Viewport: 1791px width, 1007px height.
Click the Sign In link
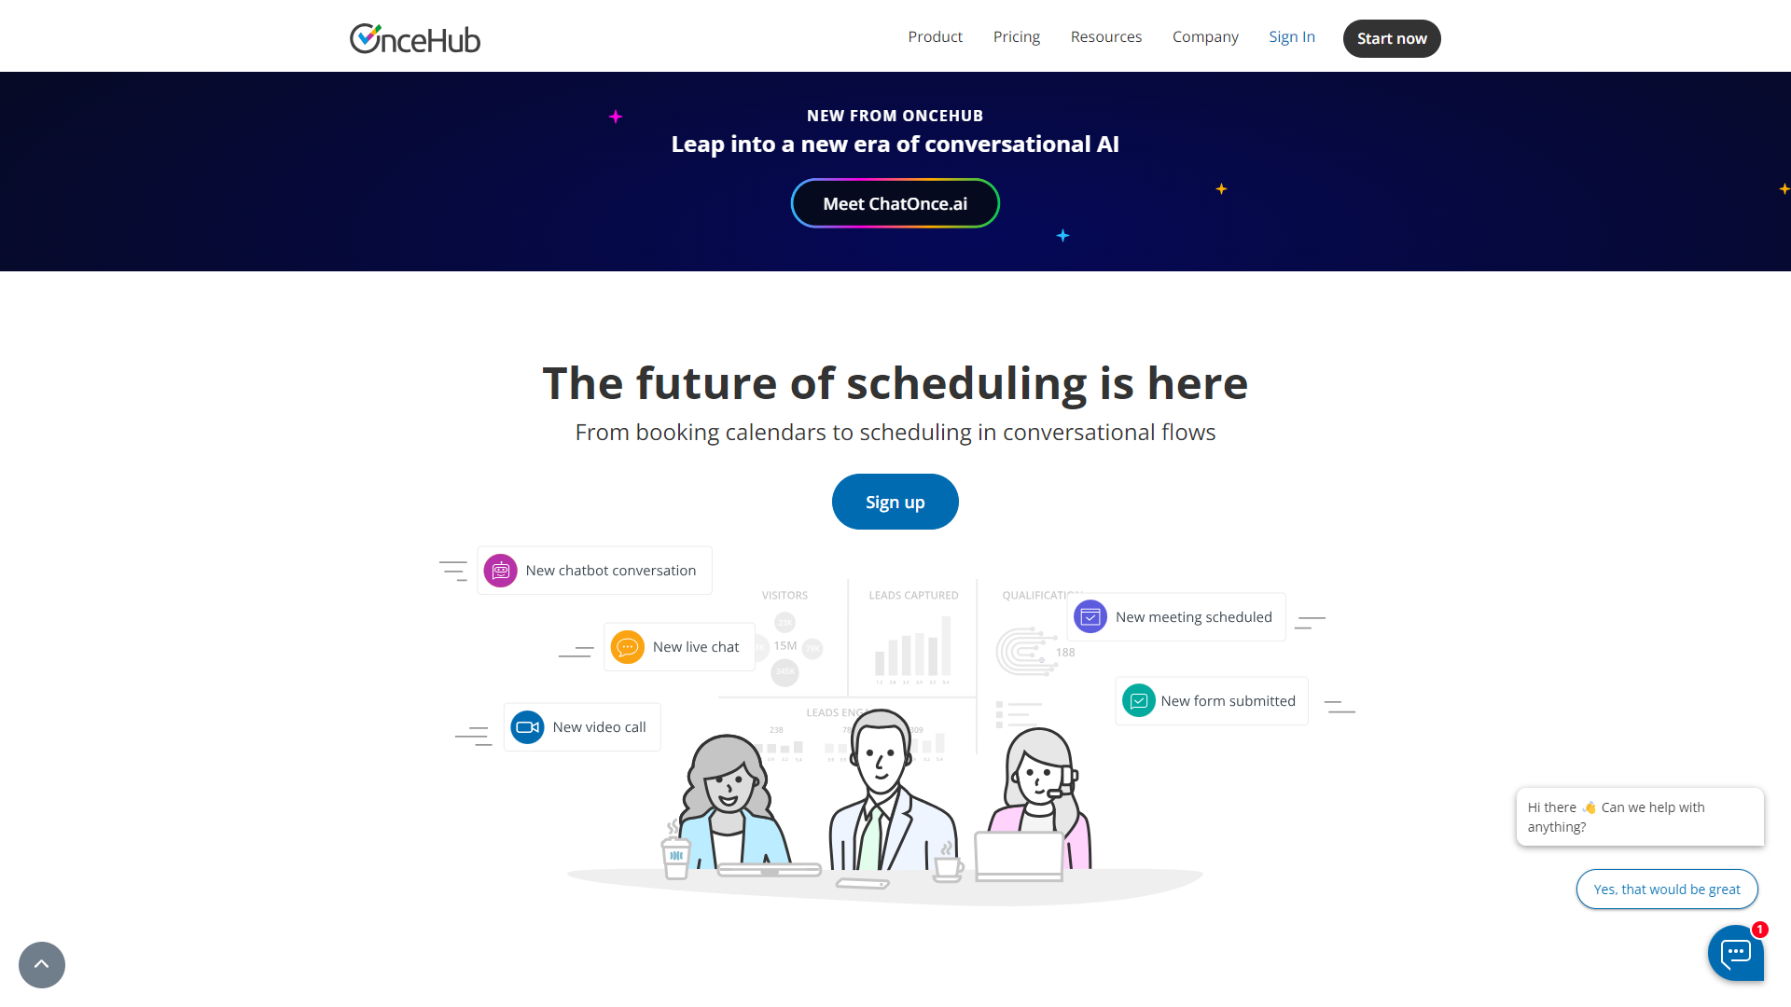tap(1292, 35)
